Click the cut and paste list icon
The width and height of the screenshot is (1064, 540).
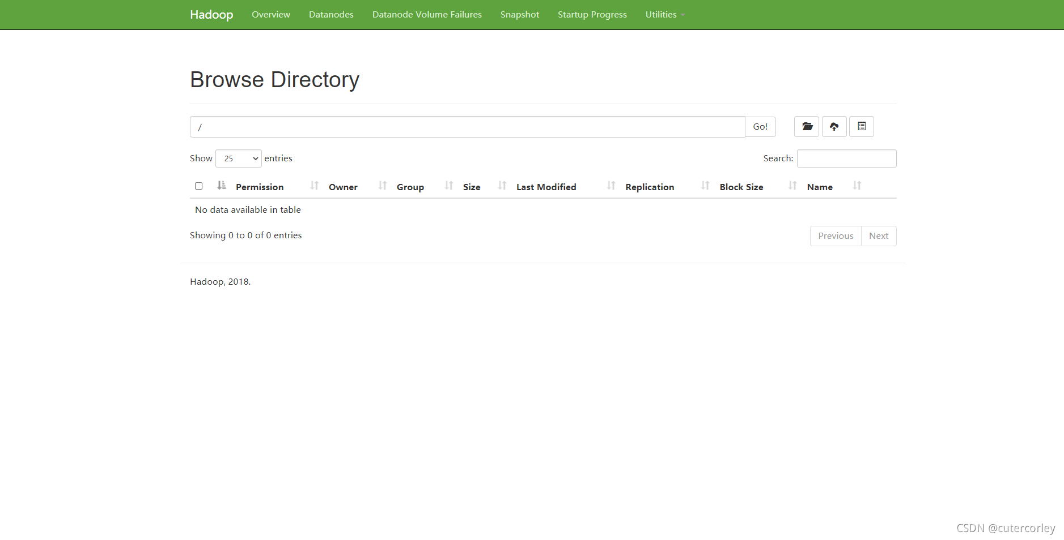862,127
